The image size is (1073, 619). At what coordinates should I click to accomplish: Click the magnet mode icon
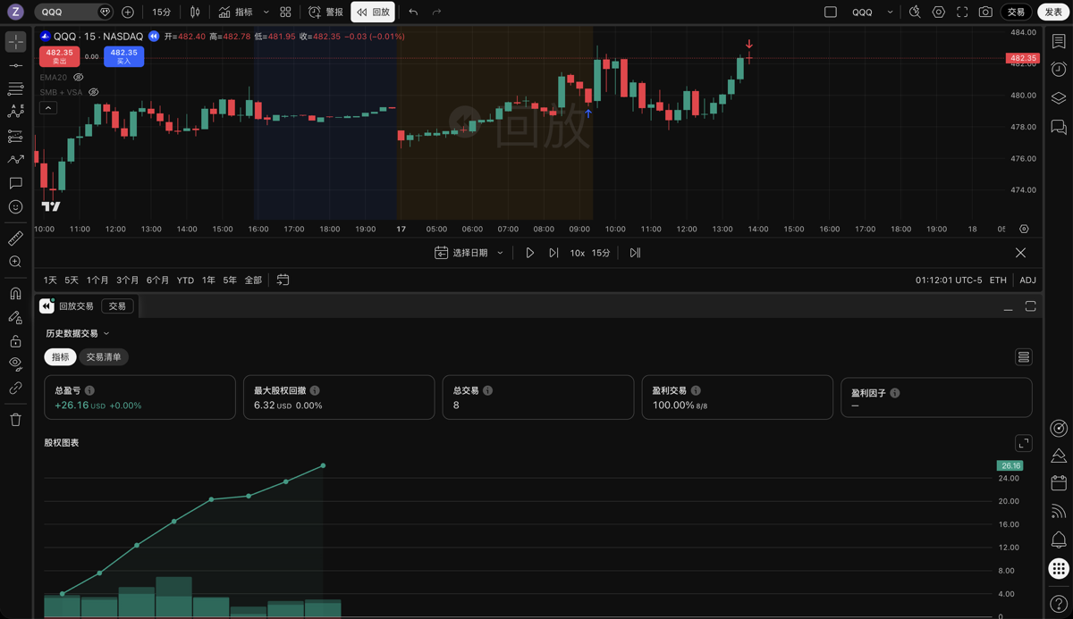coord(15,293)
